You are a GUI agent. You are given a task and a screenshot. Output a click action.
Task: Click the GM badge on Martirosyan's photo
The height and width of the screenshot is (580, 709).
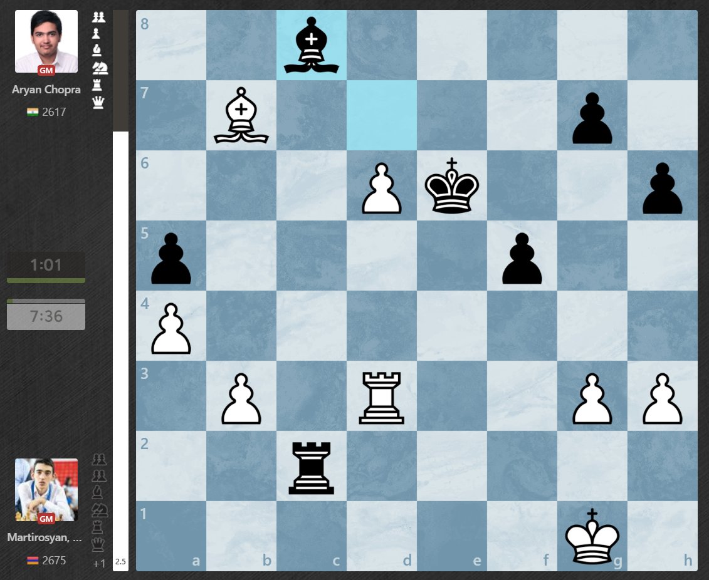pos(46,519)
